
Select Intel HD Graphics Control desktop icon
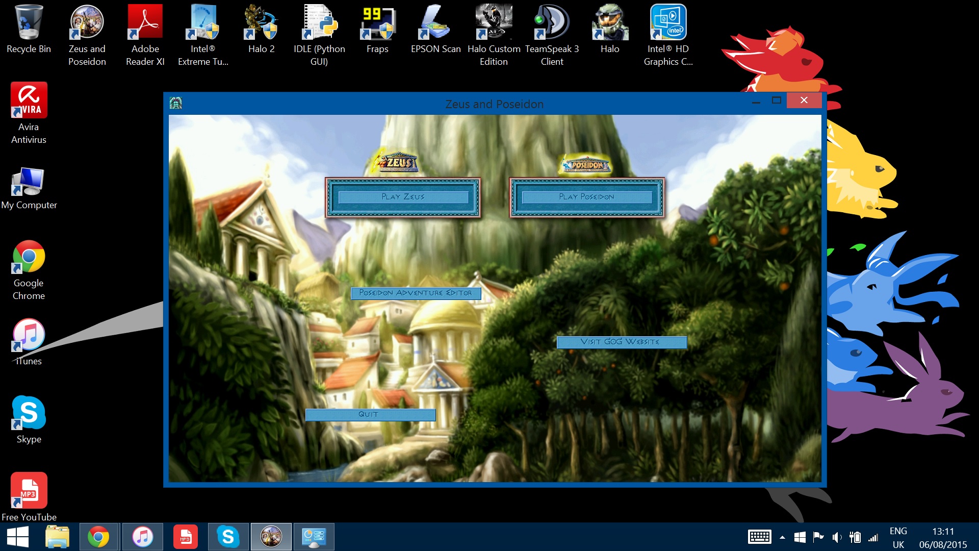pyautogui.click(x=668, y=36)
